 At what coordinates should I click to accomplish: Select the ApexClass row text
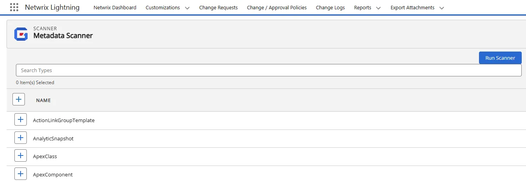(x=45, y=156)
